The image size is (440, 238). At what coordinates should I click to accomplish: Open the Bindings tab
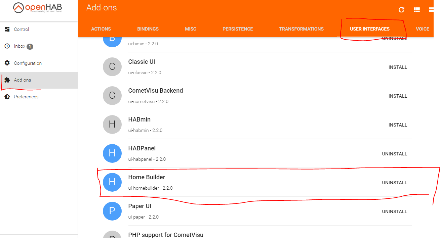(x=148, y=29)
